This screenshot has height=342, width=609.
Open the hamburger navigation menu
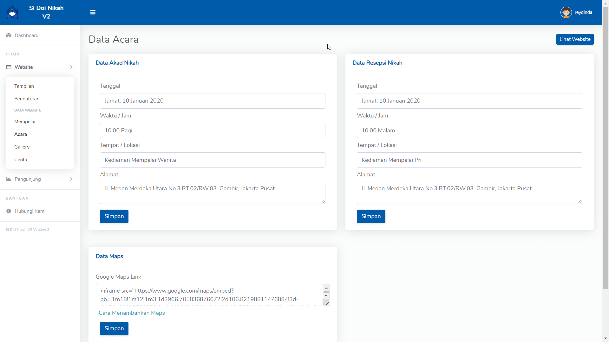(93, 12)
